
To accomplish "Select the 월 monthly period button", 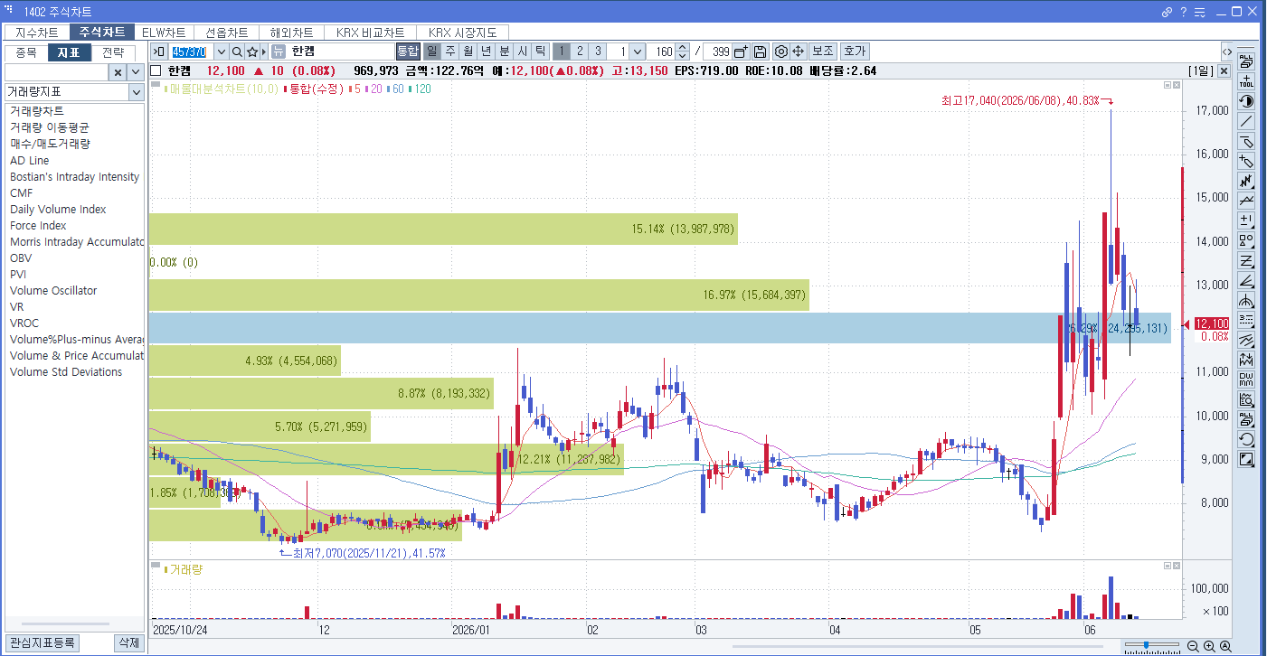I will coord(468,52).
